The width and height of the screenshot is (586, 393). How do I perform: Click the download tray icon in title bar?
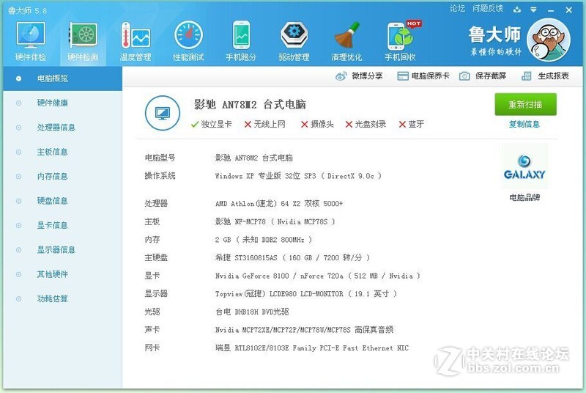(517, 10)
